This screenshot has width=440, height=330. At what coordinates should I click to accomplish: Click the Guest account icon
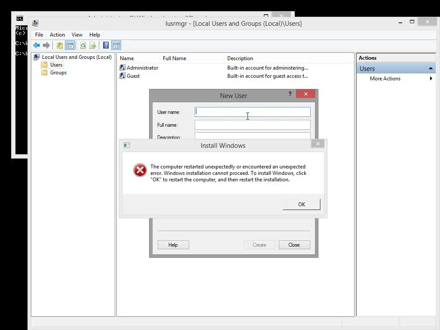(x=122, y=76)
